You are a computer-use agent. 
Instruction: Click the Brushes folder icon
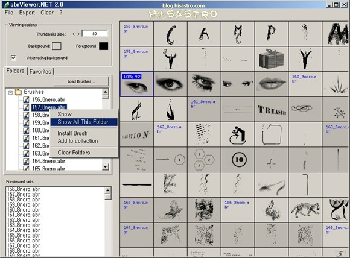[x=18, y=92]
